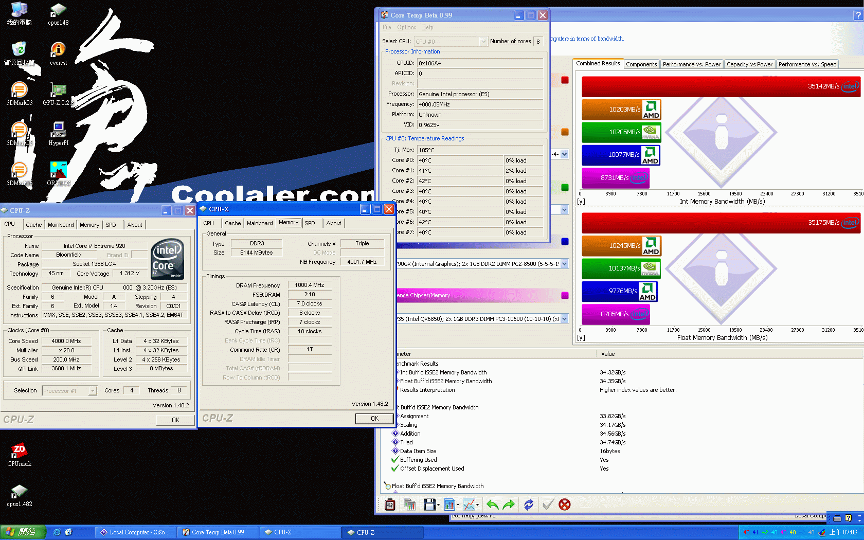
Task: Launch CPUmark from the desktop
Action: 19,455
